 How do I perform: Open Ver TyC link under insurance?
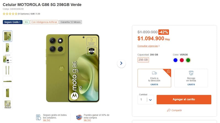[x=46, y=120]
